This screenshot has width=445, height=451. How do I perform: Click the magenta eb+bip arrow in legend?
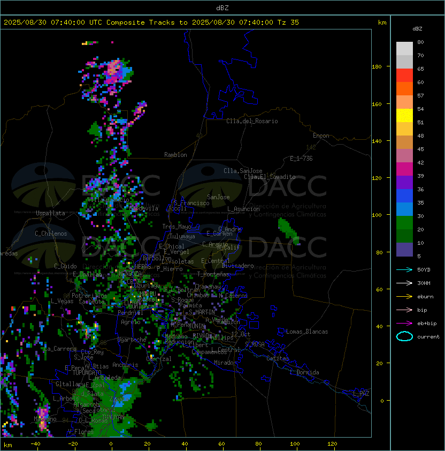click(x=404, y=324)
